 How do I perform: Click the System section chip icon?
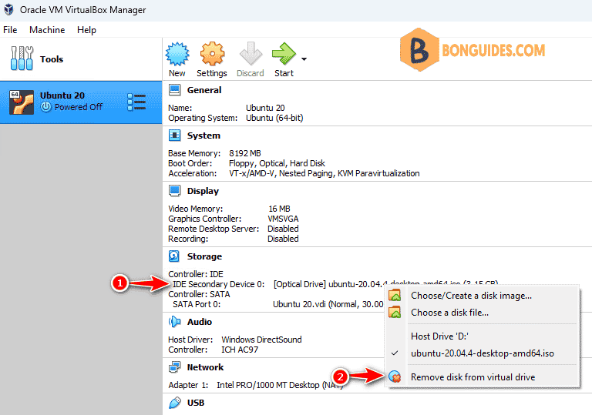click(x=174, y=135)
